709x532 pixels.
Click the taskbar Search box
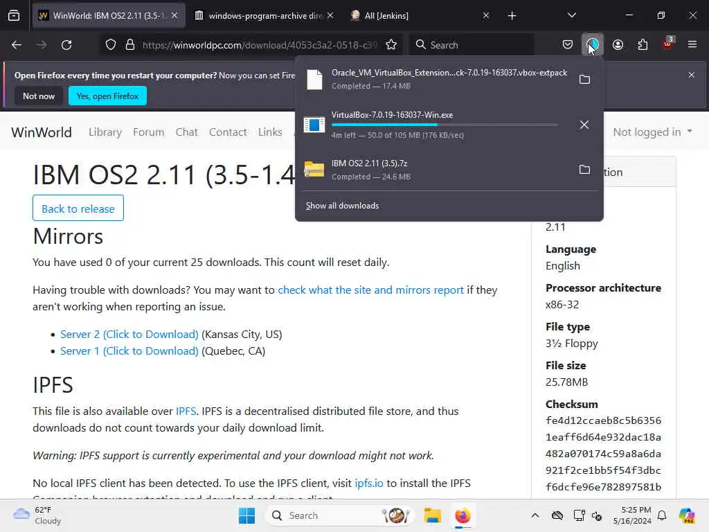coord(340,515)
